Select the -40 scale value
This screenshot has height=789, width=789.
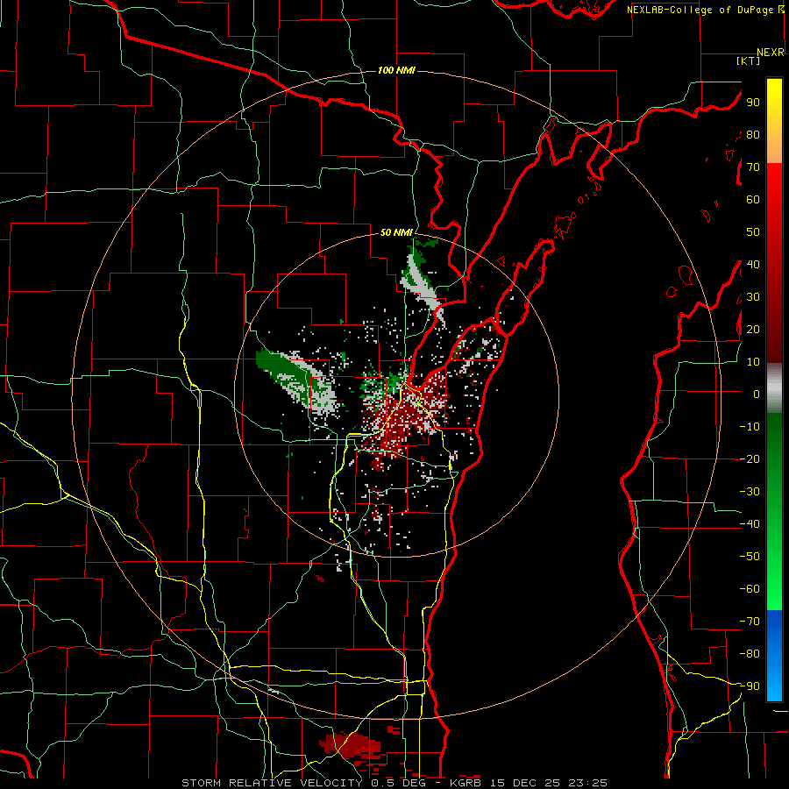click(x=750, y=524)
